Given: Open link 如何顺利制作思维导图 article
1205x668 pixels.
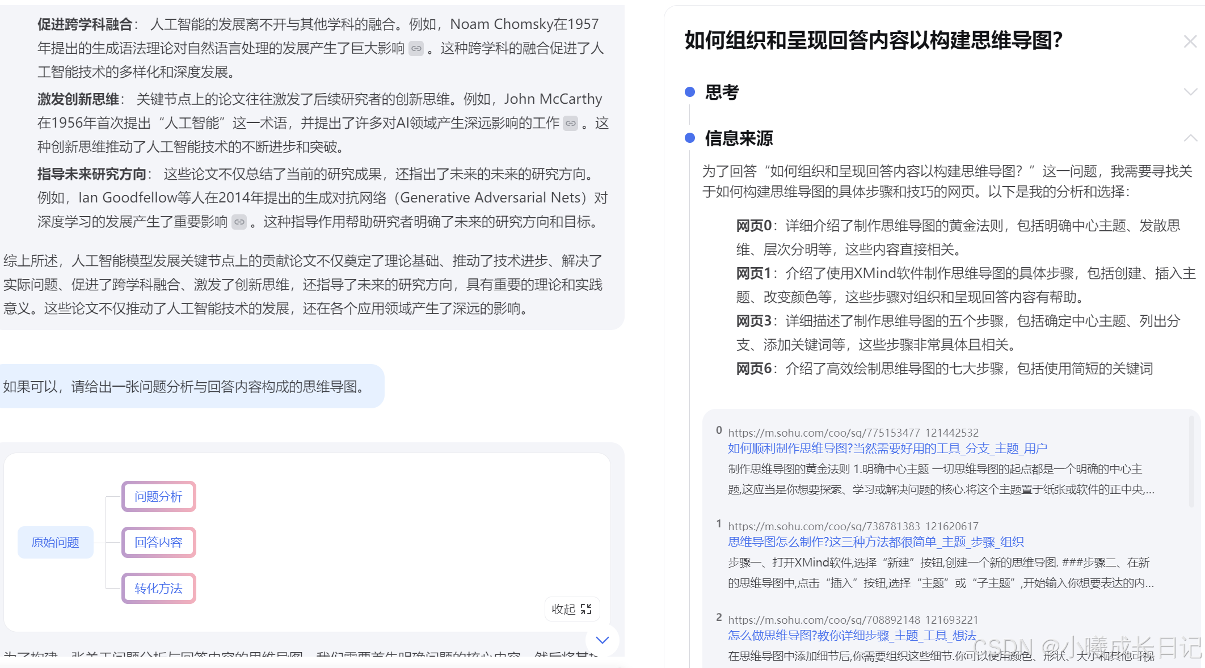Looking at the screenshot, I should pos(887,449).
